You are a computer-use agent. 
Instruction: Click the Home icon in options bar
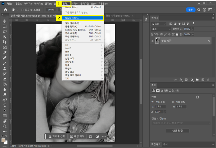tap(5, 10)
